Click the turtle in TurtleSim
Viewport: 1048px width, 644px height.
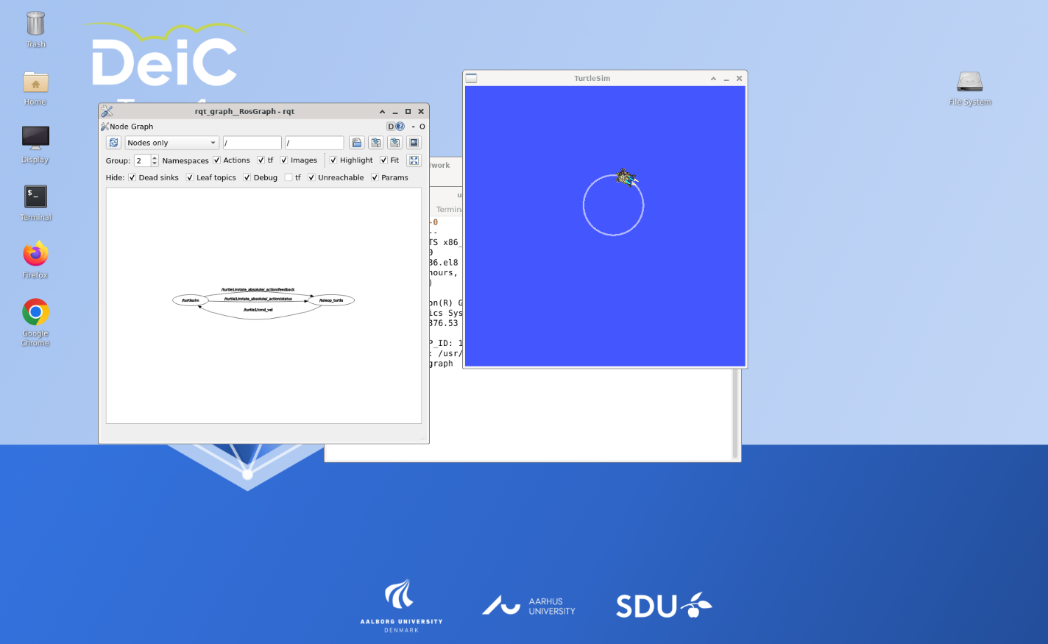[x=626, y=177]
